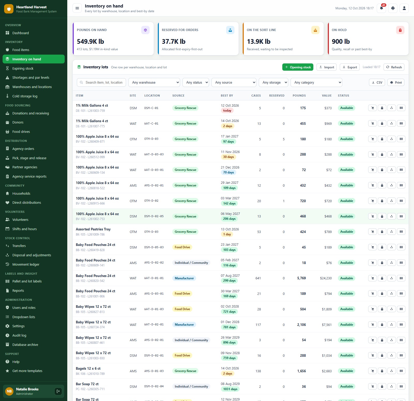The image size is (414, 401).
Task: Click recycle adjust icon for Baby Wipes WAT-D-02-01 row
Action: tap(391, 325)
